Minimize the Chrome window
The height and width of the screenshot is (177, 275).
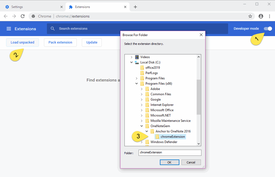[244, 4]
